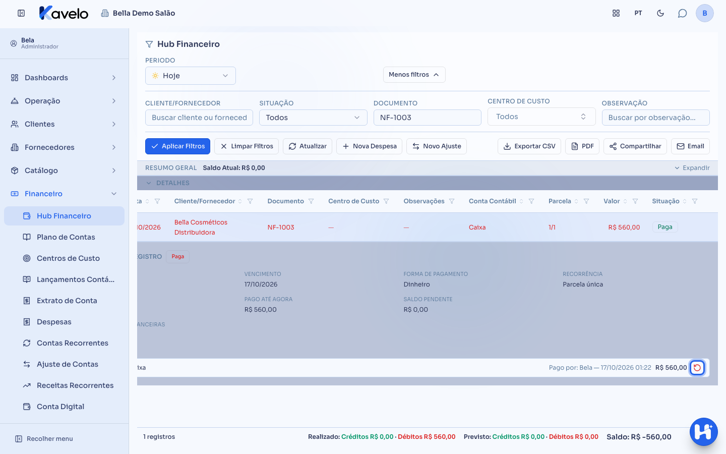Expand the Operação menu
This screenshot has width=726, height=454.
(65, 101)
